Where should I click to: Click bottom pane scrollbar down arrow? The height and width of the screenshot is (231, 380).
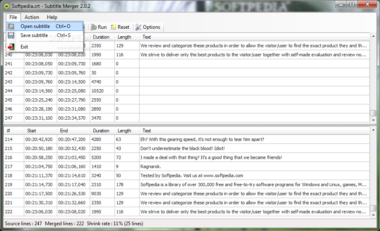coord(373,215)
